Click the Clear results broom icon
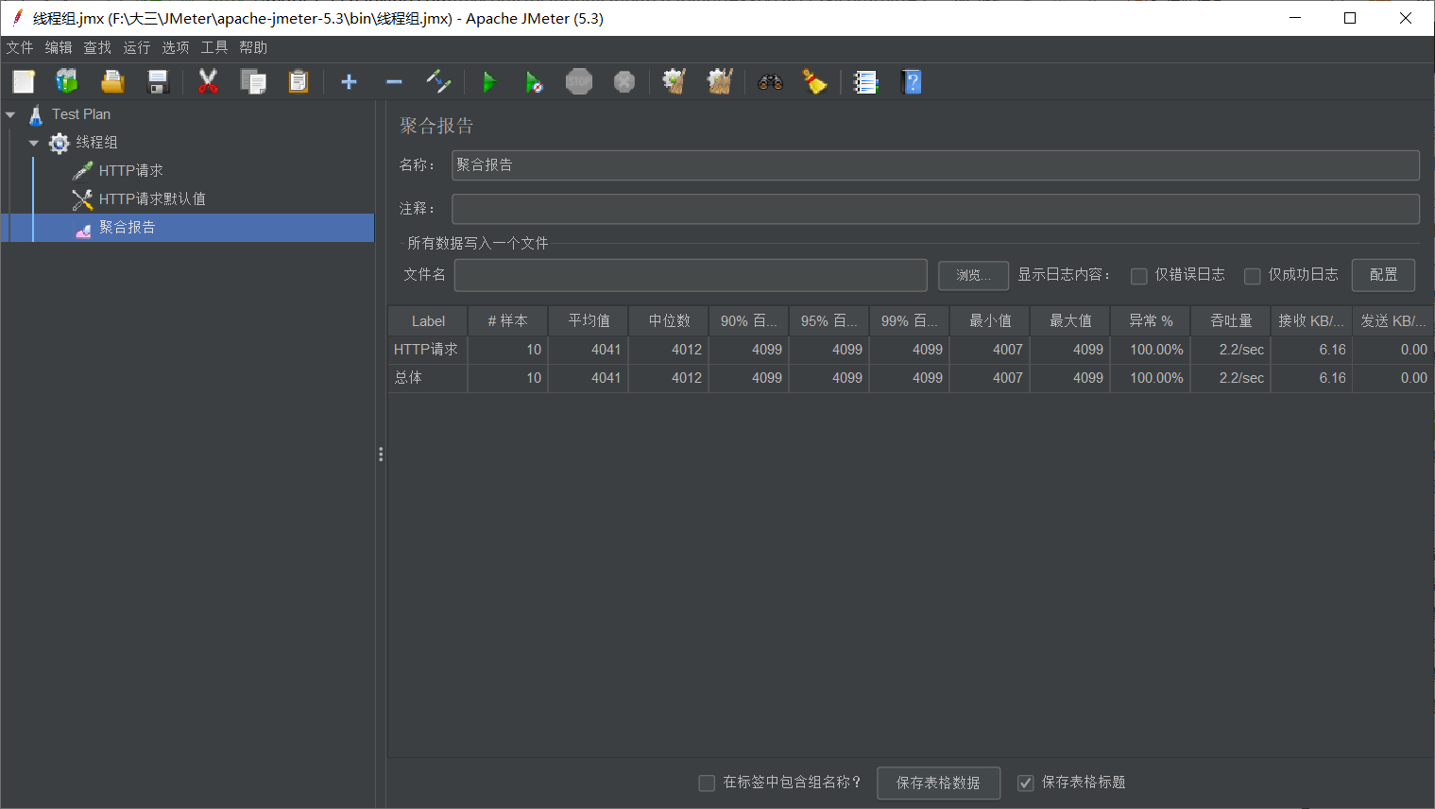 (x=674, y=82)
